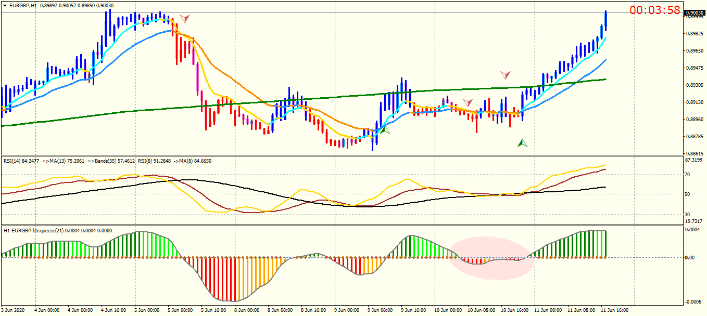This screenshot has width=707, height=316.
Task: Click the =>MA(13) 75.2061 label
Action: (x=64, y=161)
